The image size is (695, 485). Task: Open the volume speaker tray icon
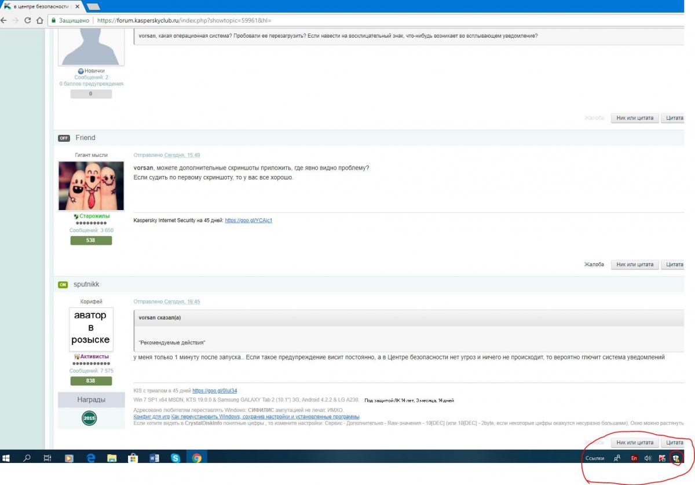click(x=648, y=458)
